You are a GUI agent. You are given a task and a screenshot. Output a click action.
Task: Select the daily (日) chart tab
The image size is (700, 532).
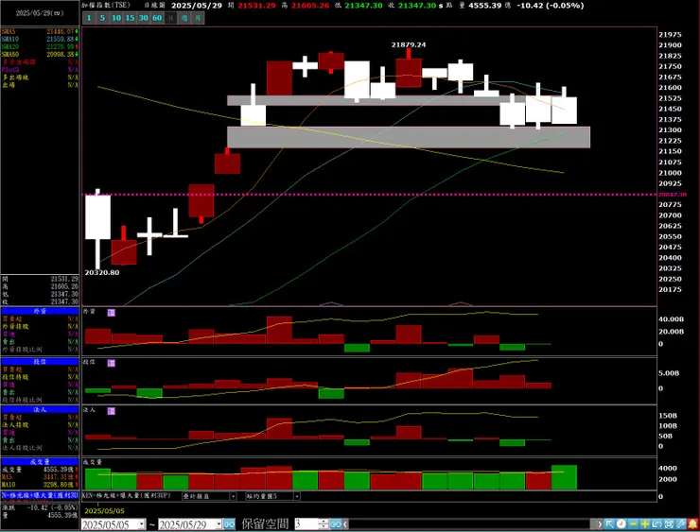click(x=171, y=18)
